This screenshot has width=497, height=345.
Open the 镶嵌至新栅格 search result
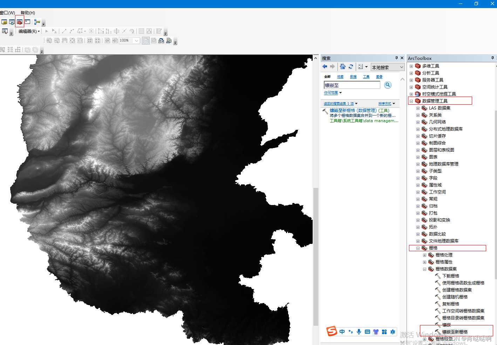tap(342, 110)
